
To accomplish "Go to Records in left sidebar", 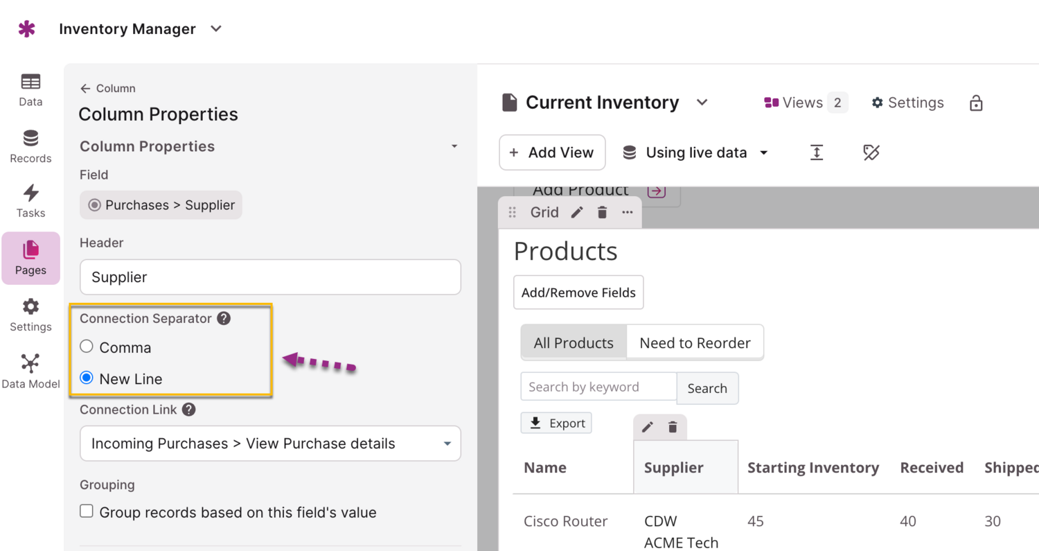I will [30, 146].
